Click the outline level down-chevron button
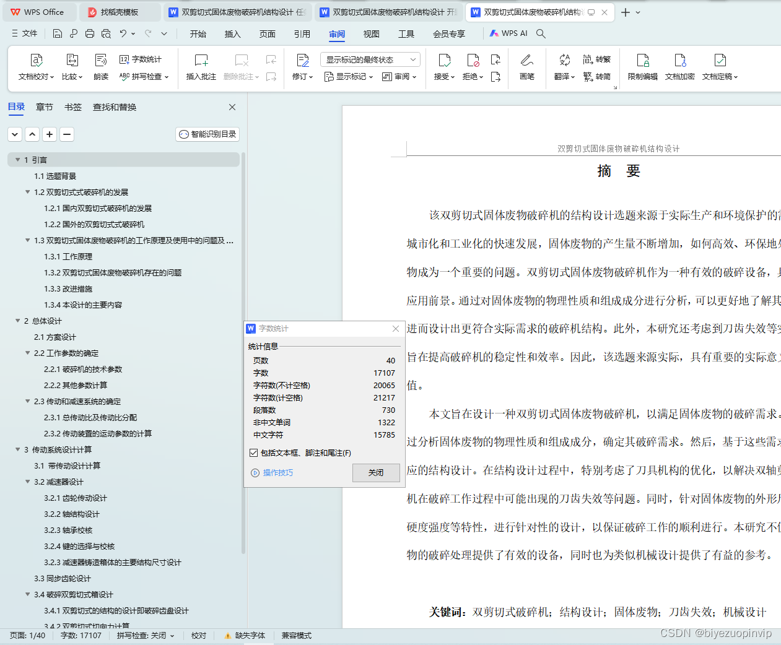 click(x=15, y=134)
